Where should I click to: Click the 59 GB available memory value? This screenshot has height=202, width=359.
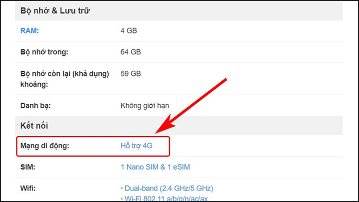point(131,73)
